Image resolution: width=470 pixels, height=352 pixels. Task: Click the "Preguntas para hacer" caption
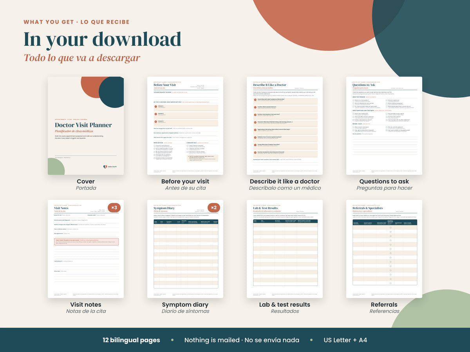[384, 188]
